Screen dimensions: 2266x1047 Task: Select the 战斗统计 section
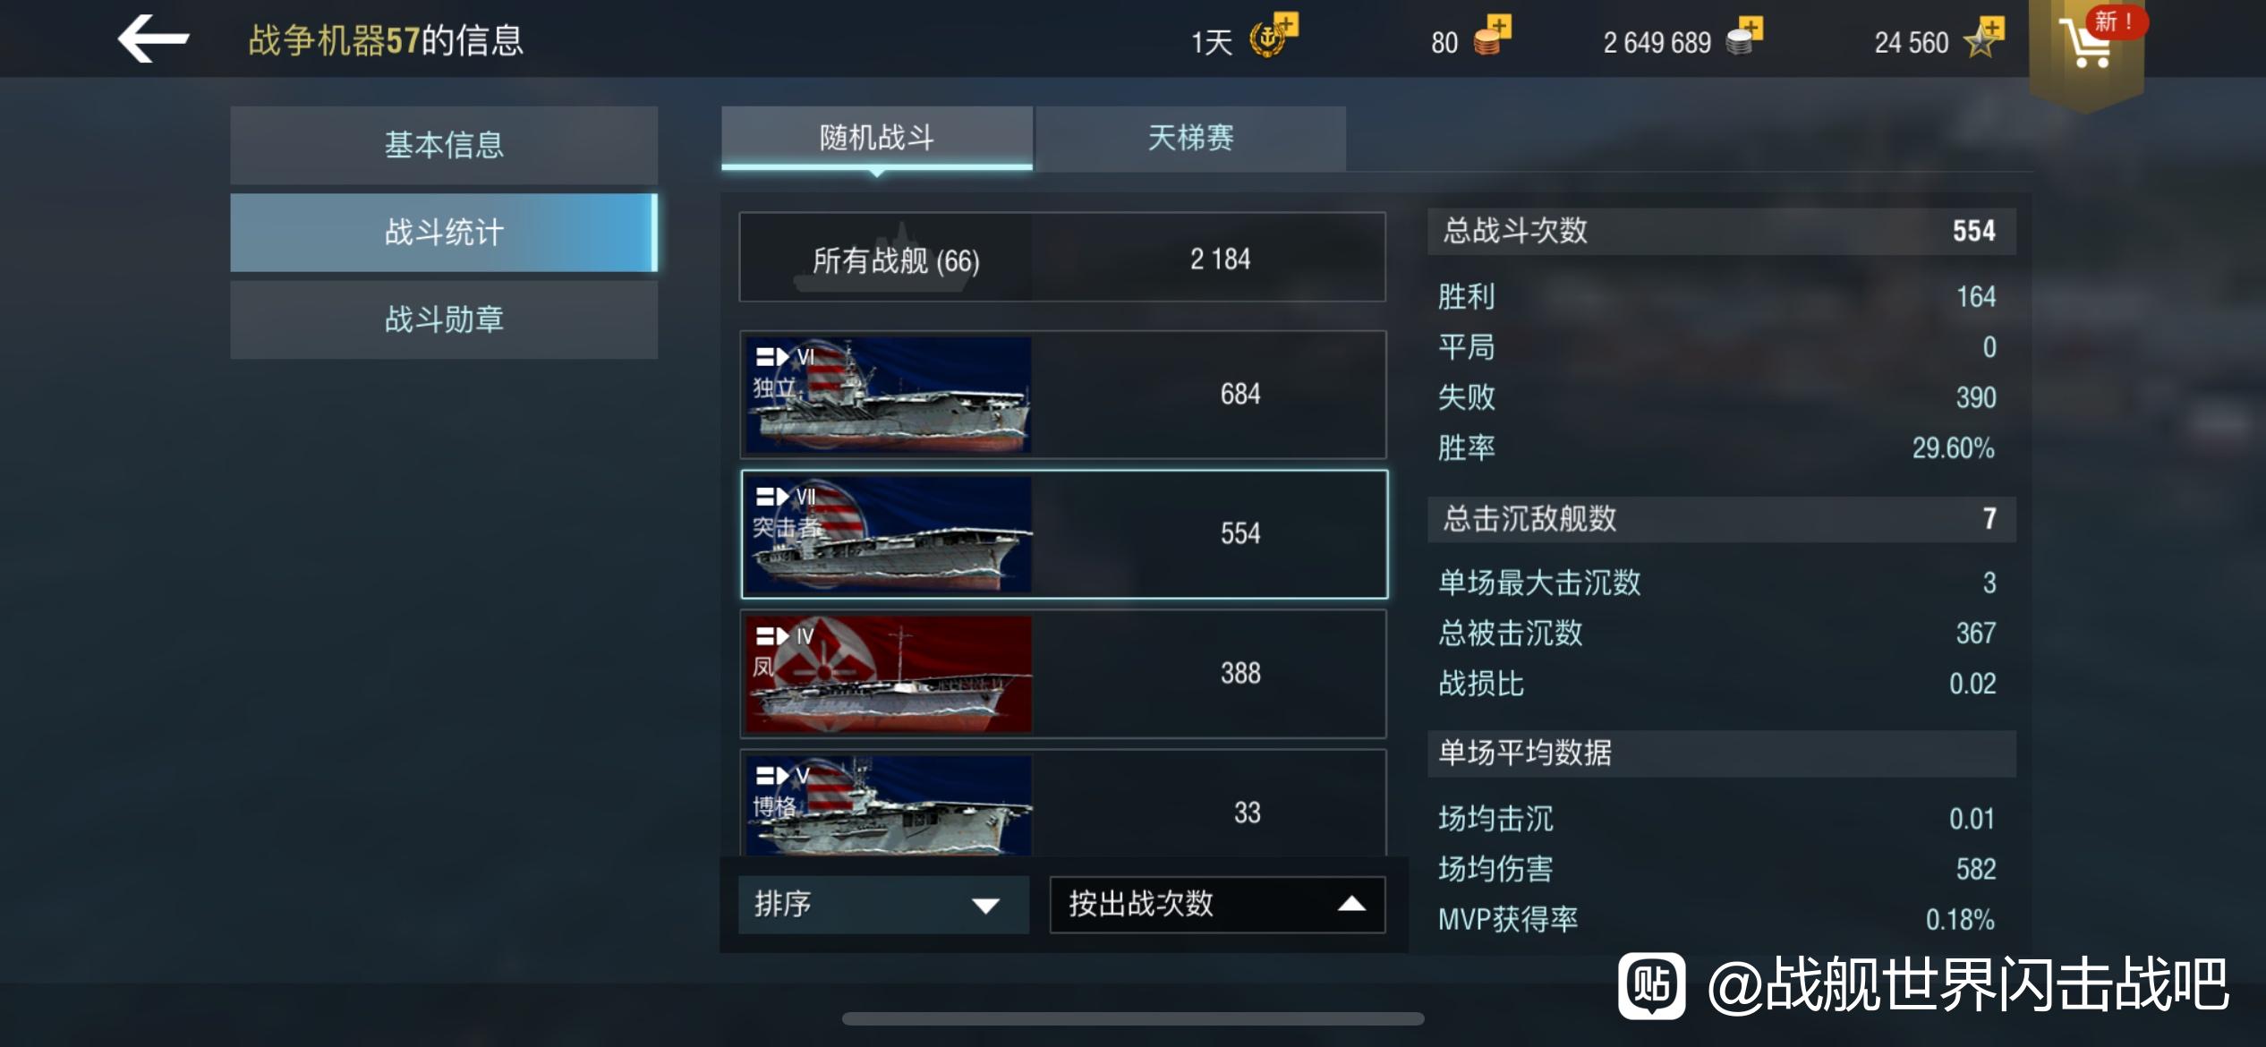tap(444, 233)
